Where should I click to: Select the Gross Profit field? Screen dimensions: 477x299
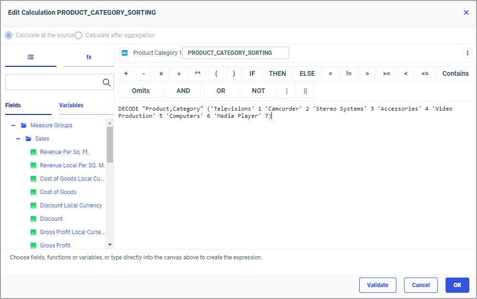point(55,246)
